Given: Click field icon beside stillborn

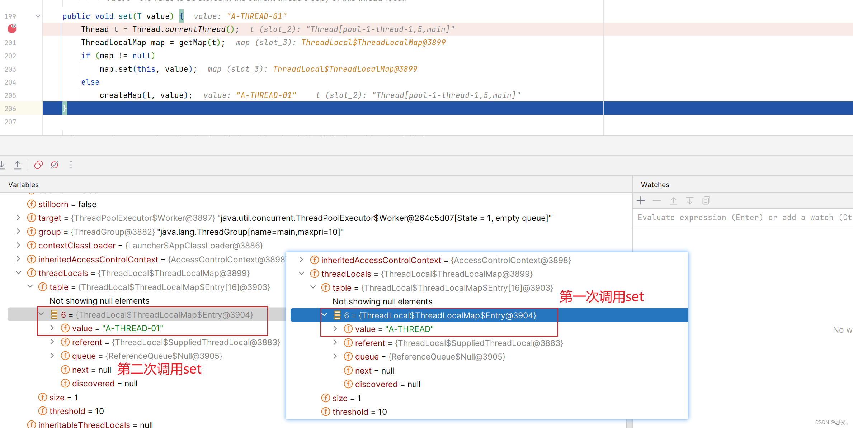Looking at the screenshot, I should tap(32, 204).
